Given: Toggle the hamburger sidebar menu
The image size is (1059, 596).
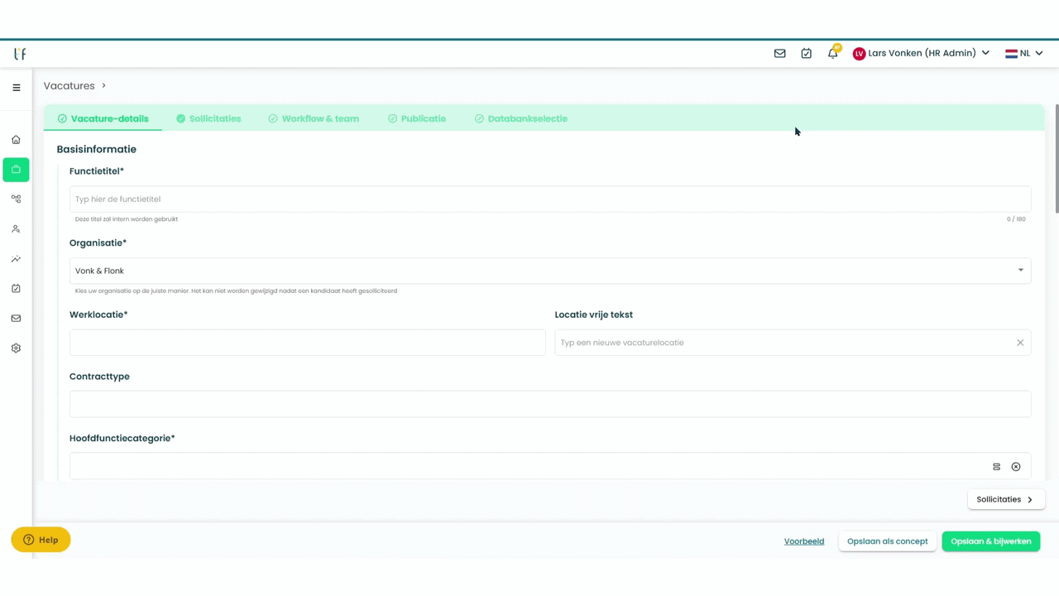Looking at the screenshot, I should tap(16, 87).
